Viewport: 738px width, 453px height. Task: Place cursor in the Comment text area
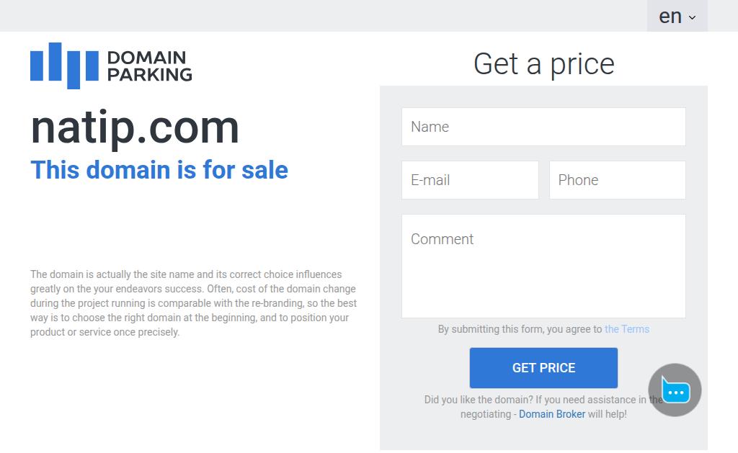(543, 266)
